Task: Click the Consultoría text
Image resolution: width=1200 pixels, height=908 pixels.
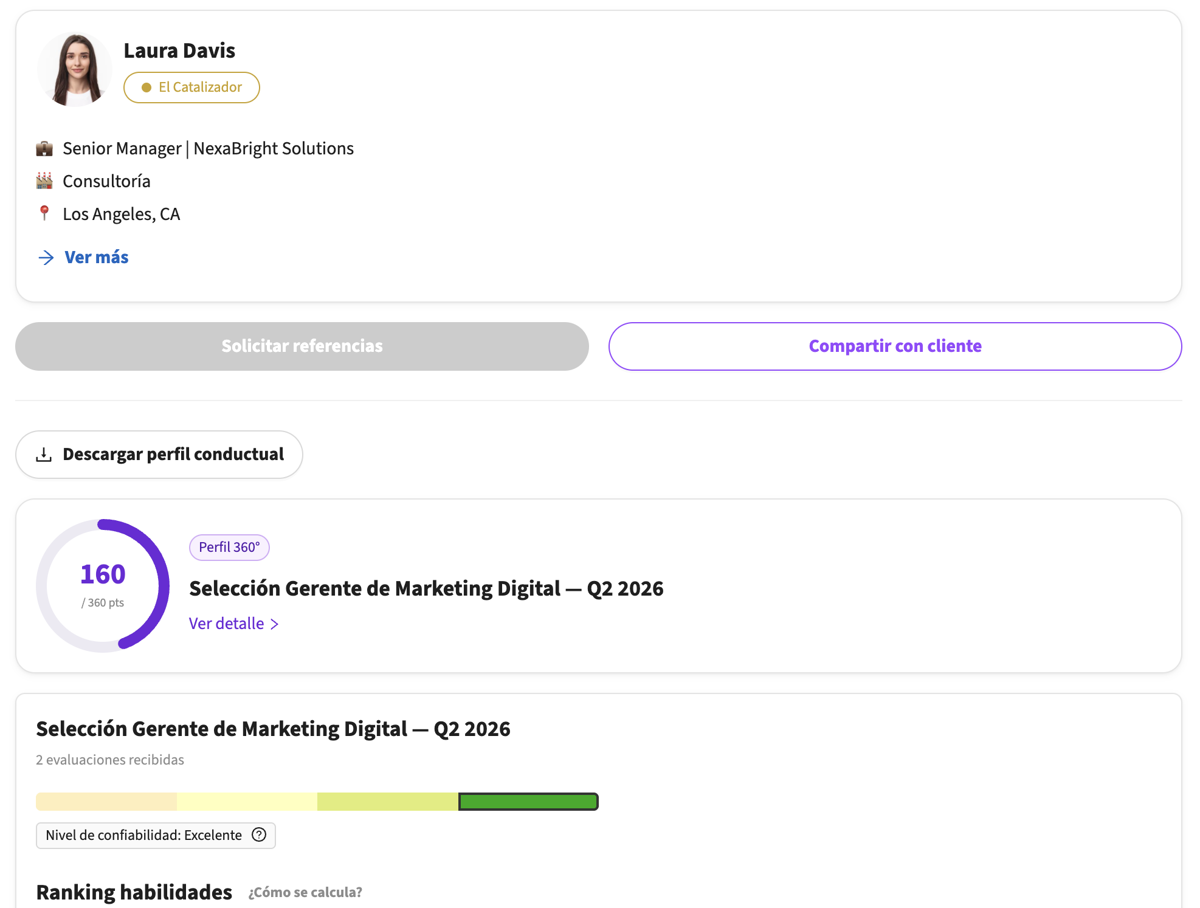Action: (106, 181)
